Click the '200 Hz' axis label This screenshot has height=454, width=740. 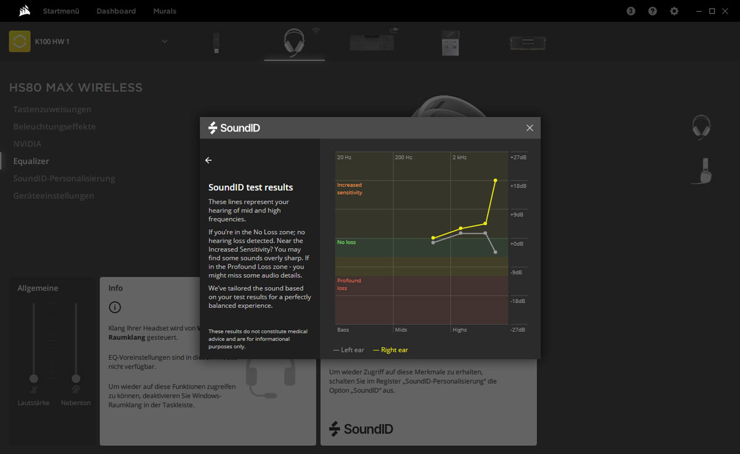pos(404,157)
